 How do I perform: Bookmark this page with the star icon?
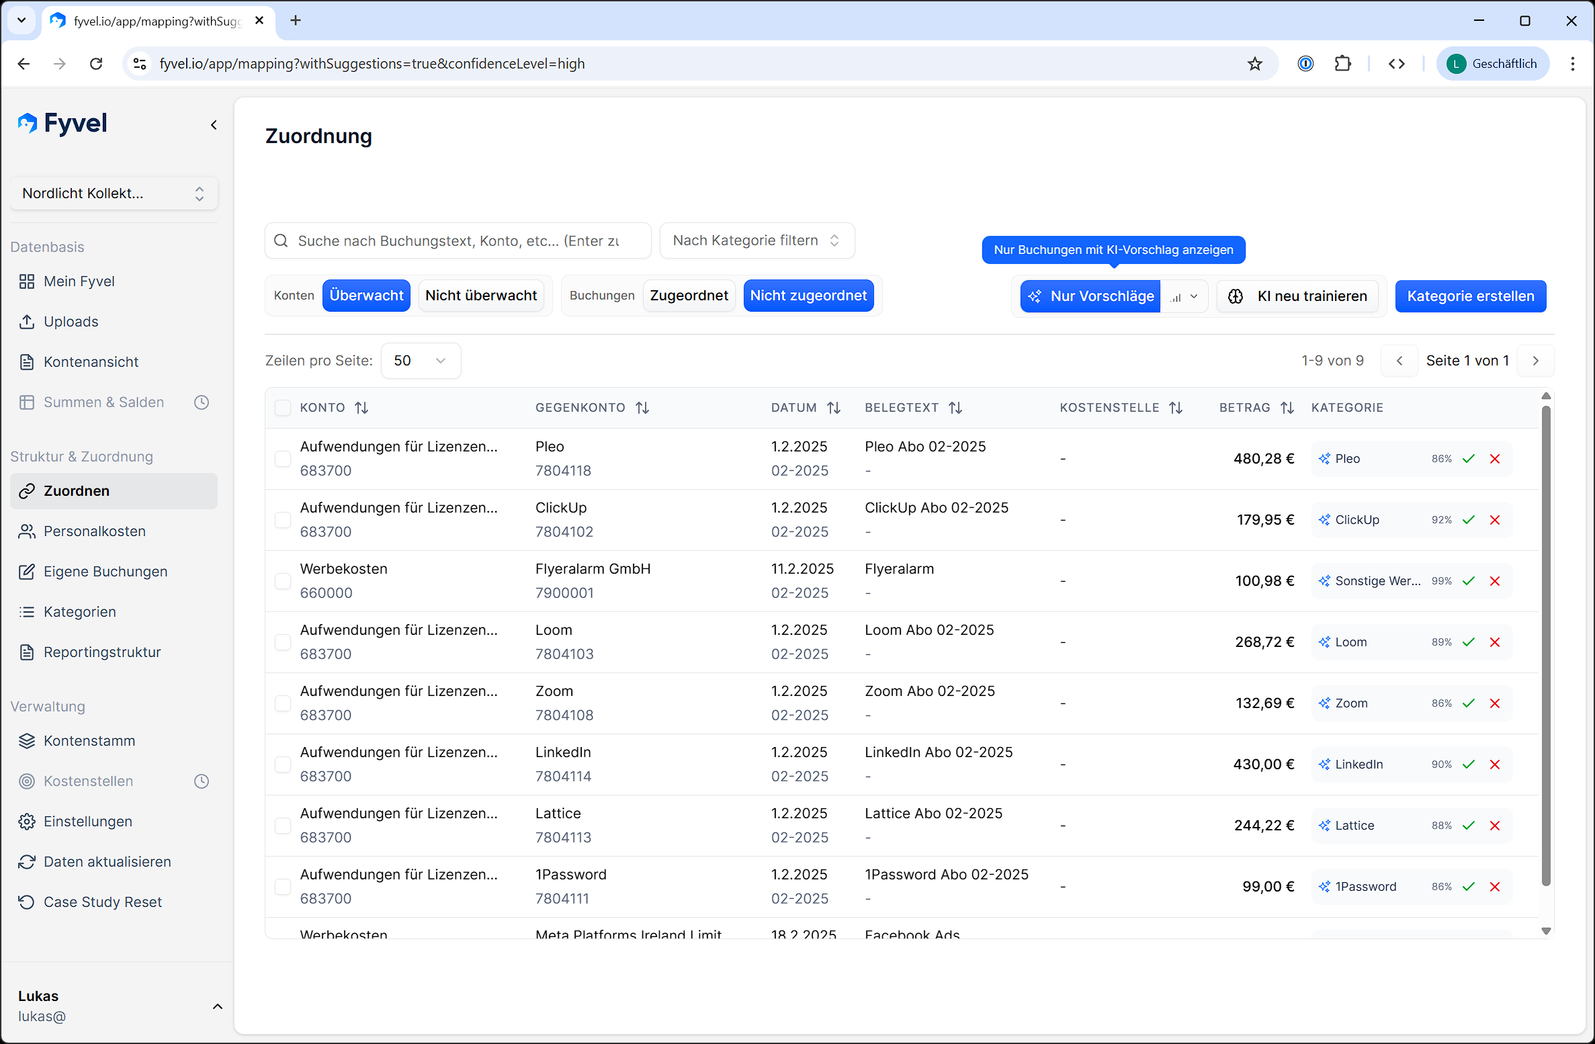[x=1255, y=64]
